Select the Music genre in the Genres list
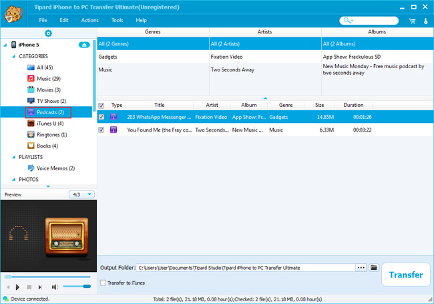The height and width of the screenshot is (304, 434). 153,69
